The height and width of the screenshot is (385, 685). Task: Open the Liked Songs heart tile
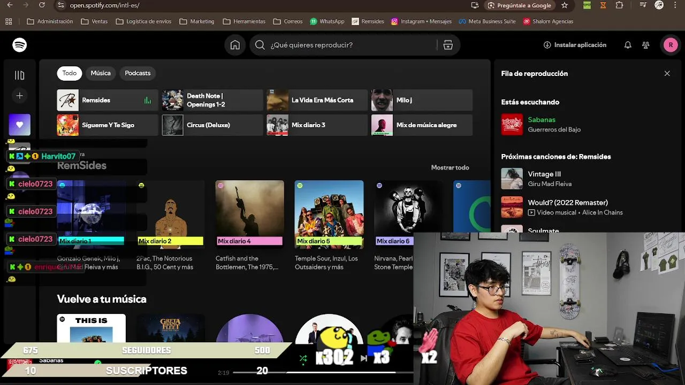(20, 125)
